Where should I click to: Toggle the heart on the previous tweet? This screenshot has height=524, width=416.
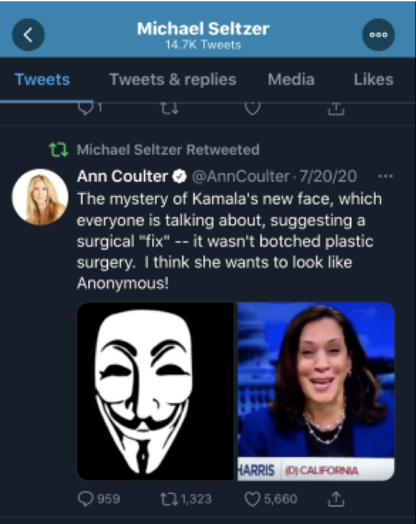251,108
